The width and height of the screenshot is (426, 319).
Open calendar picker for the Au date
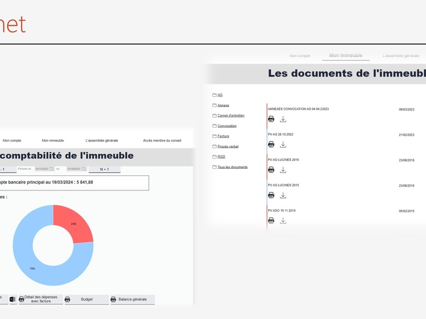[x=83, y=169]
